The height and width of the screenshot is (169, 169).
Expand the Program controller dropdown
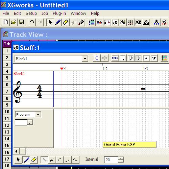(x=38, y=115)
